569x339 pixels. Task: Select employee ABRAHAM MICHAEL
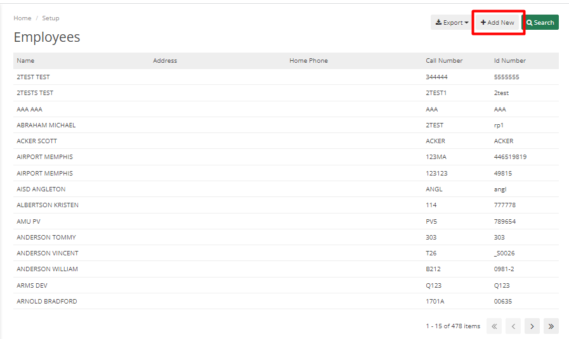(x=46, y=125)
